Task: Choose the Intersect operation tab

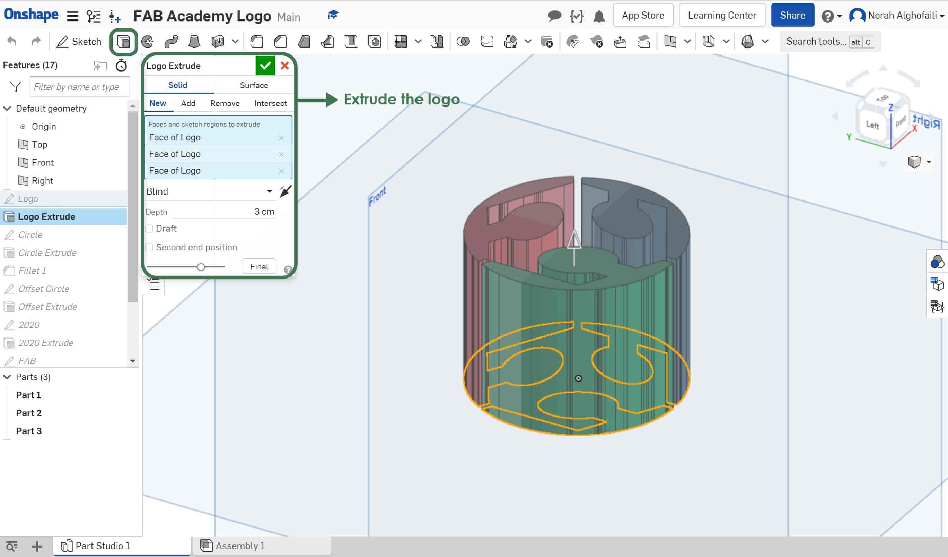Action: tap(271, 103)
